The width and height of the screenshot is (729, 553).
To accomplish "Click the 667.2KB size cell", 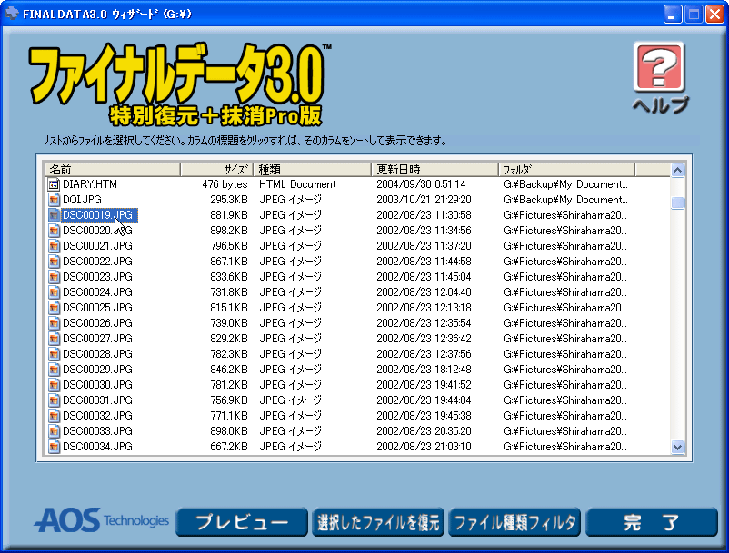I will coord(229,447).
